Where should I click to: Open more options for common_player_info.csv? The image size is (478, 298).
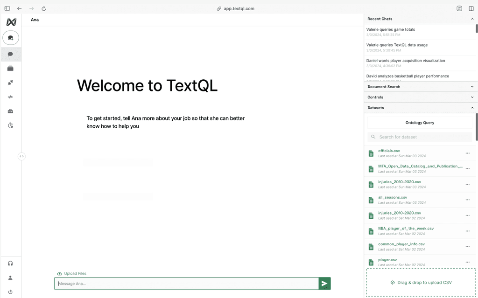tap(468, 247)
